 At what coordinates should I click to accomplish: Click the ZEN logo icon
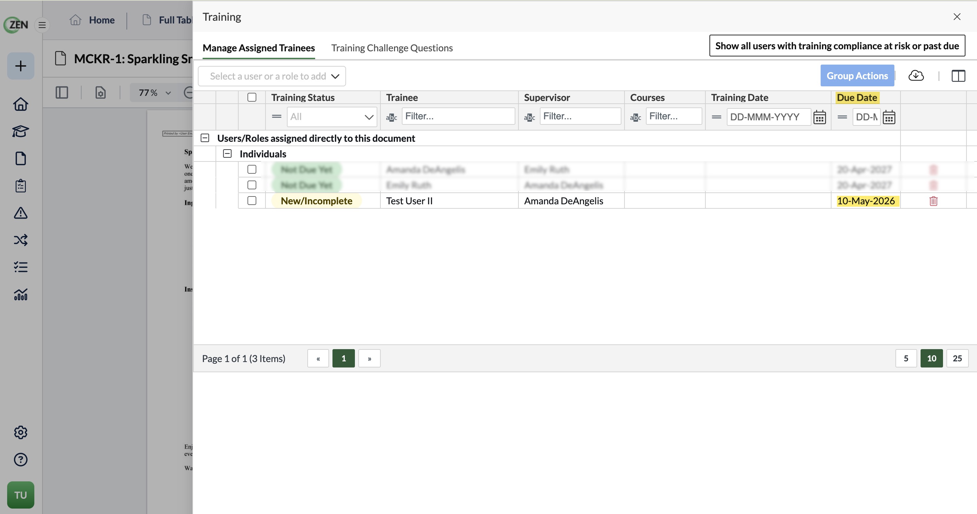click(x=16, y=25)
